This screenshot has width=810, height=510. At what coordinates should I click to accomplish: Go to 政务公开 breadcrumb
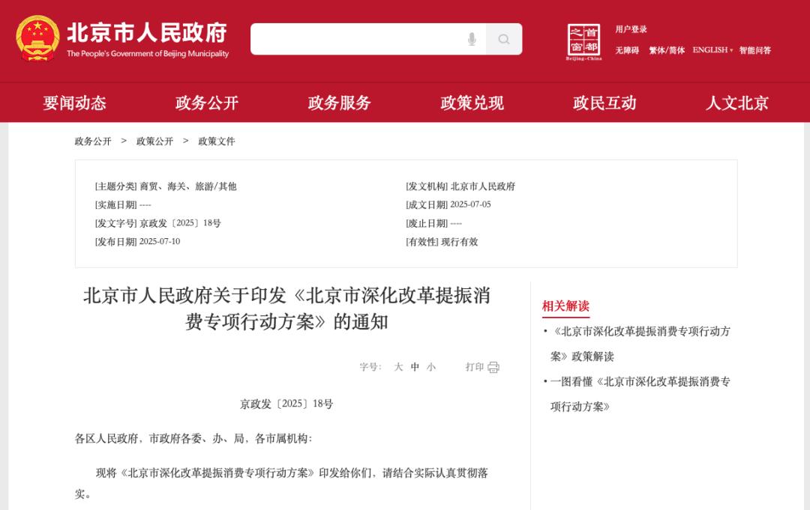tap(93, 142)
